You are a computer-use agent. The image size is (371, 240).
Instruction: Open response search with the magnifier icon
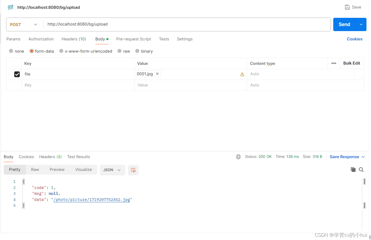(x=361, y=169)
